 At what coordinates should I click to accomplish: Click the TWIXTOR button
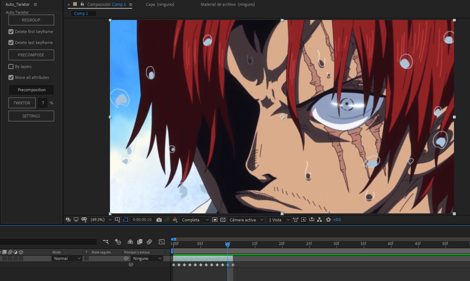[x=22, y=103]
